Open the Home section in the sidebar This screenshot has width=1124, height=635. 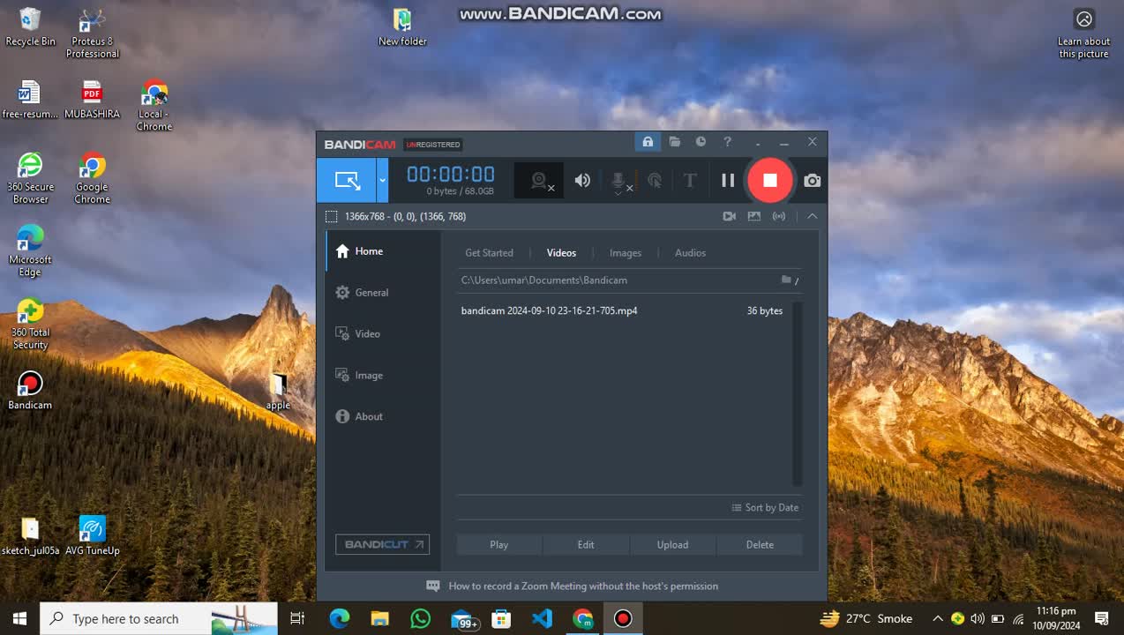(383, 251)
